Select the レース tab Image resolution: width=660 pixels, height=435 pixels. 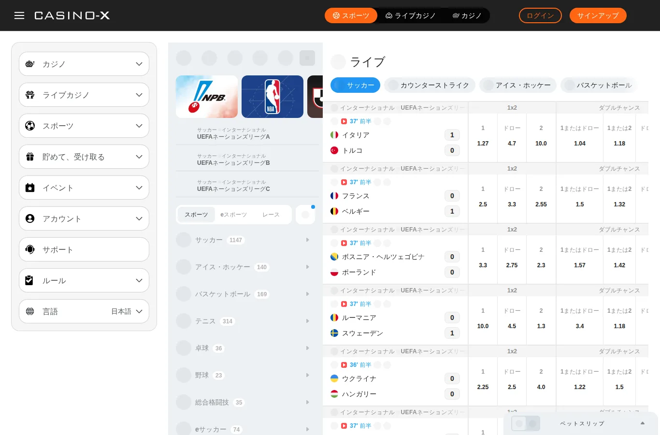tap(271, 215)
